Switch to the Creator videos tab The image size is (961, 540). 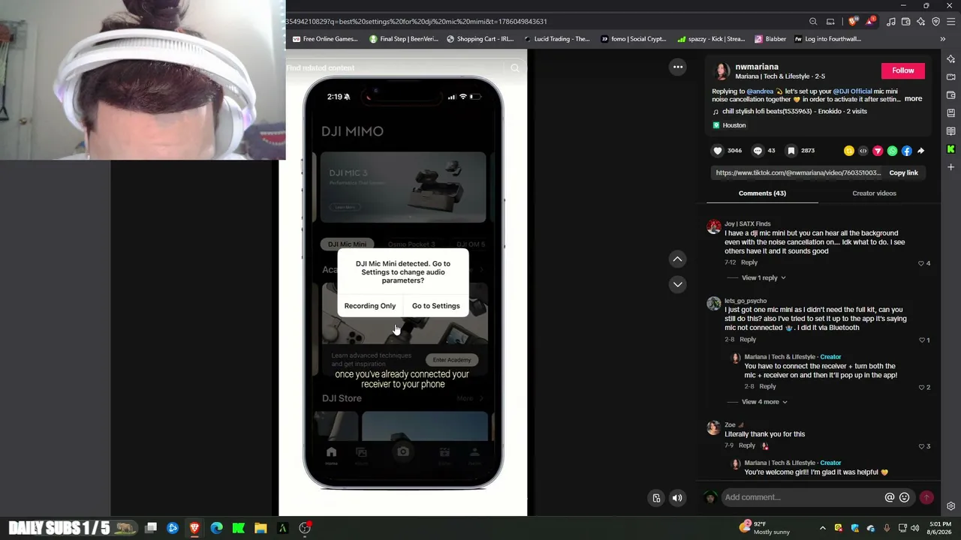click(x=874, y=193)
